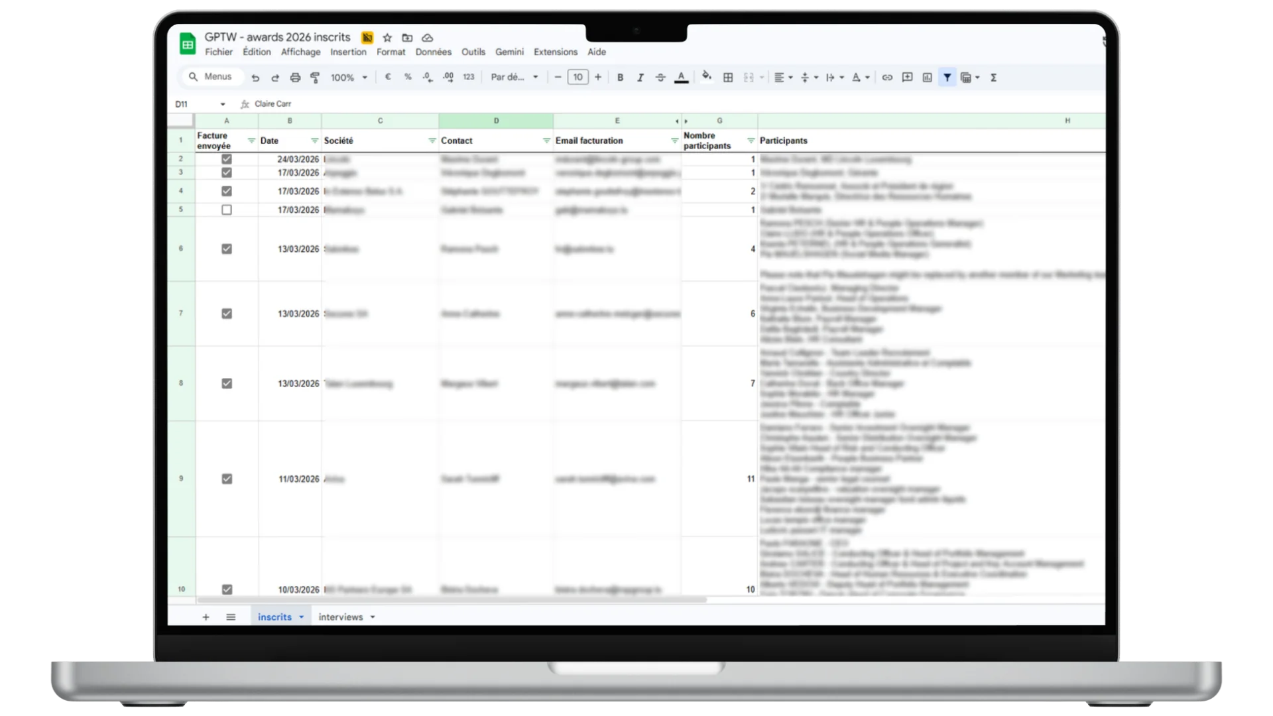Click the add new sheet plus button
Viewport: 1273px width, 716px height.
pos(206,617)
